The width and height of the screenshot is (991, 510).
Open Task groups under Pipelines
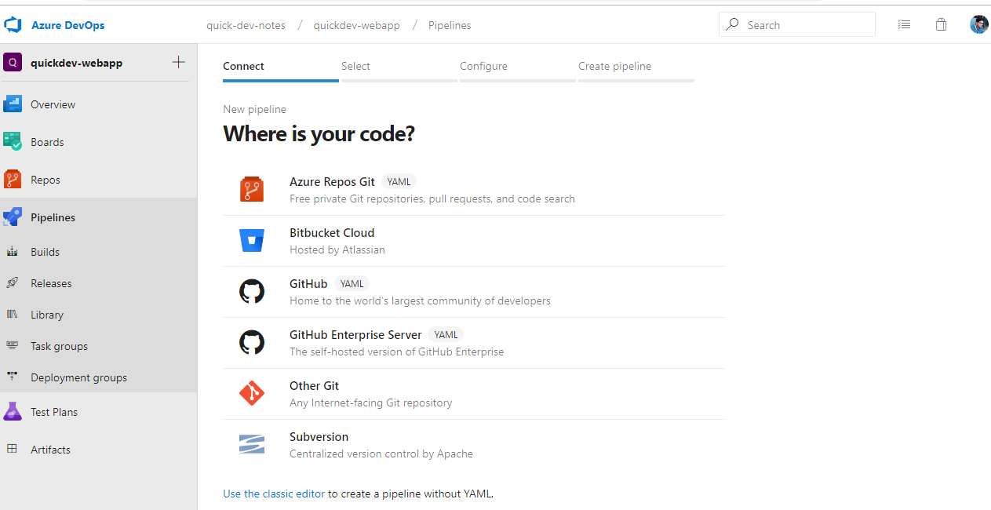click(99, 346)
